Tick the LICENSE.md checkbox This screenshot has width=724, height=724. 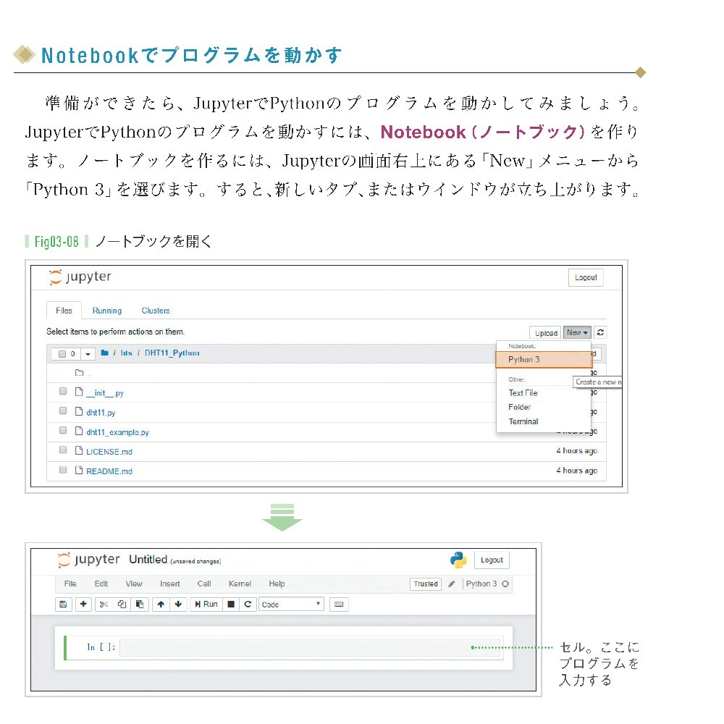63,450
